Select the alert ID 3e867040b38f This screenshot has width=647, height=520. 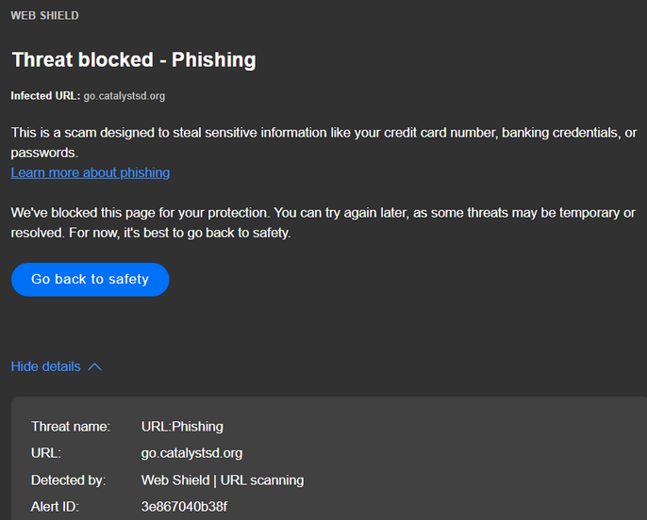pos(184,507)
